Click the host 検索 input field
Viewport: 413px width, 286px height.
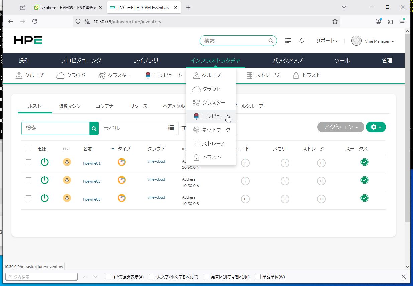click(x=56, y=128)
